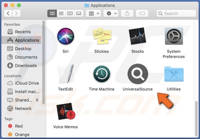
Task: Eject the Shared disk in sidebar
Action: (x=37, y=100)
